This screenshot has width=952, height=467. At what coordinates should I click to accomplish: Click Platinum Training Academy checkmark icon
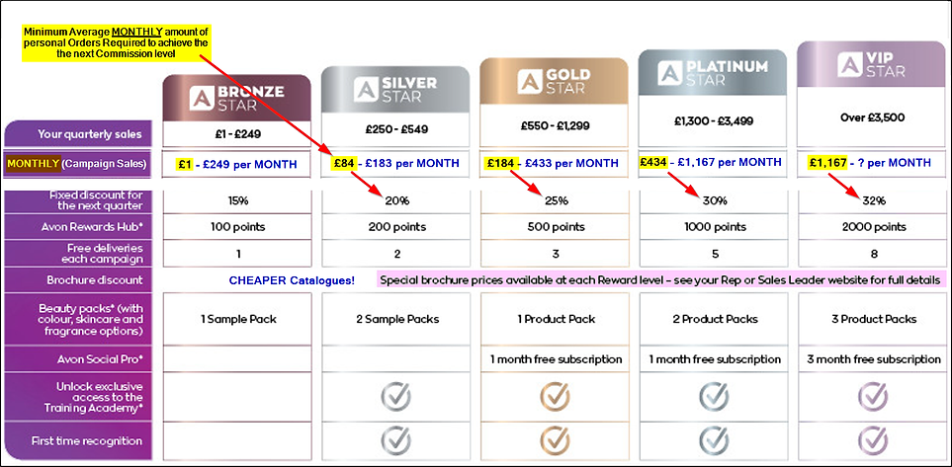click(x=714, y=397)
